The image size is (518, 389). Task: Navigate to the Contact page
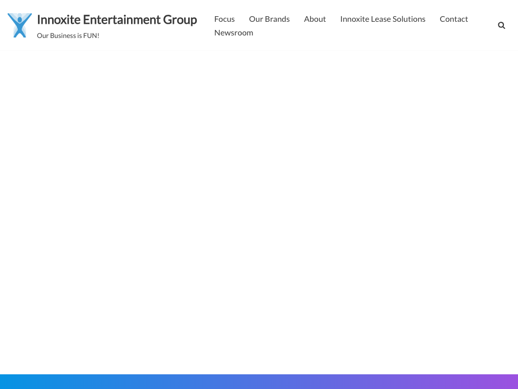454,19
